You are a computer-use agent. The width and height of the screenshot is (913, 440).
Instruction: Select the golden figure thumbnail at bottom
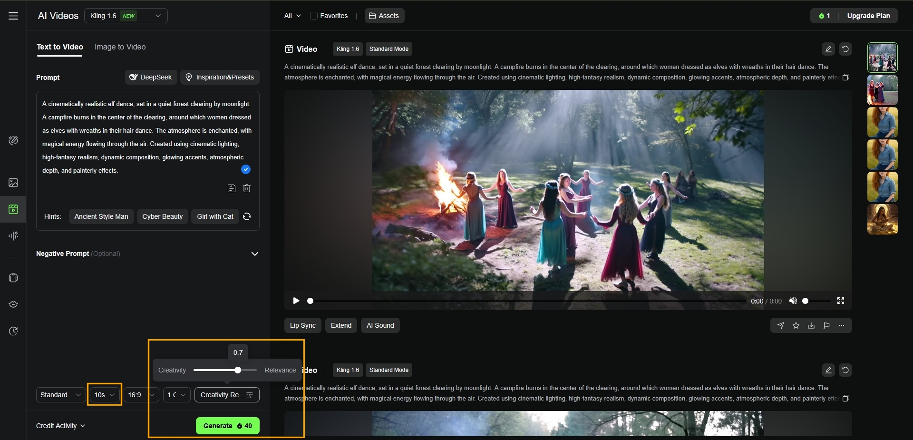883,219
